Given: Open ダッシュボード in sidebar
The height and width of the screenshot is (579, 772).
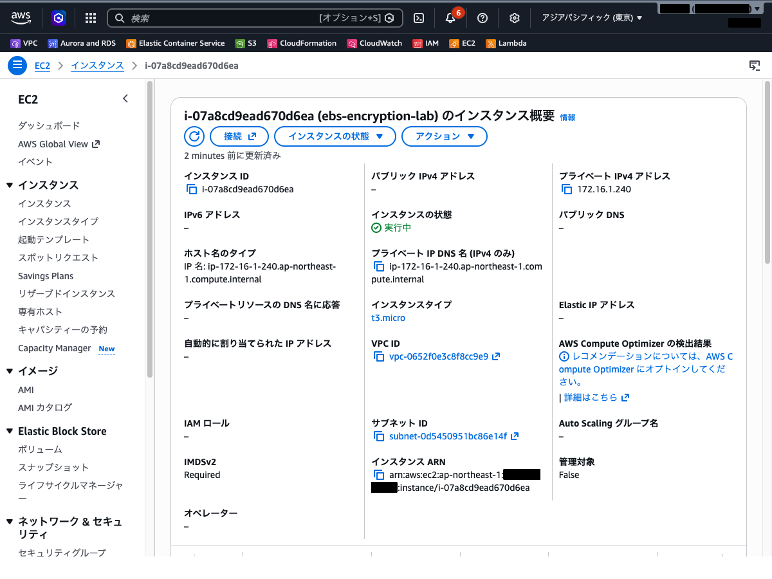Looking at the screenshot, I should [49, 125].
